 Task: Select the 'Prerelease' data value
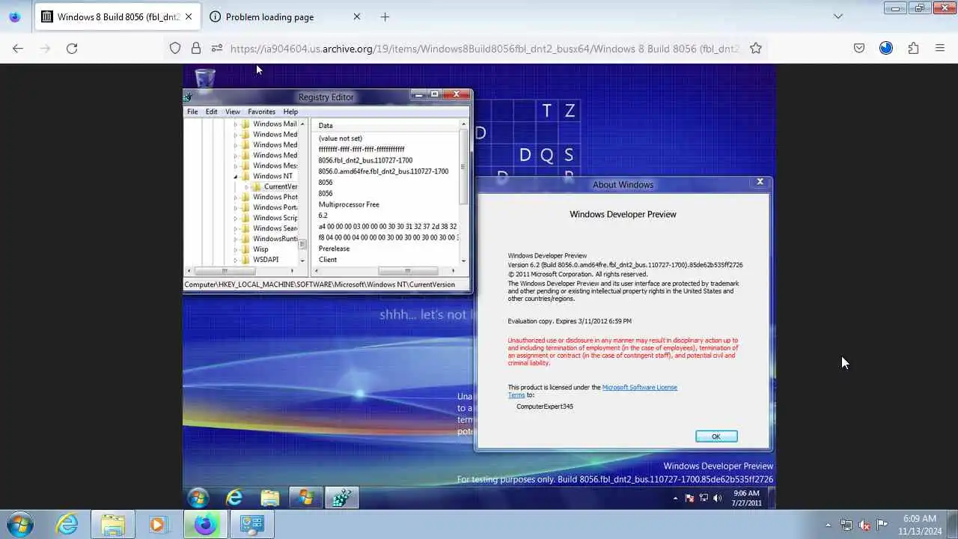point(334,249)
